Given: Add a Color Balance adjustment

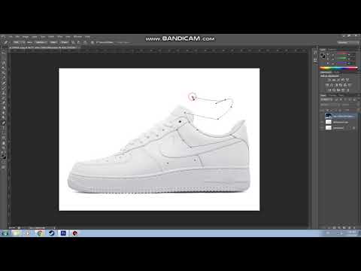Looking at the screenshot, I should point(331,85).
